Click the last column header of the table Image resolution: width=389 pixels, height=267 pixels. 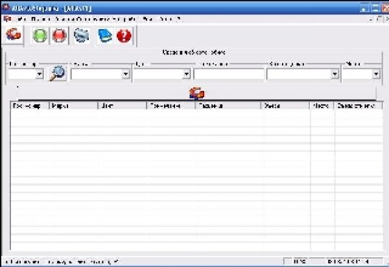(x=359, y=106)
